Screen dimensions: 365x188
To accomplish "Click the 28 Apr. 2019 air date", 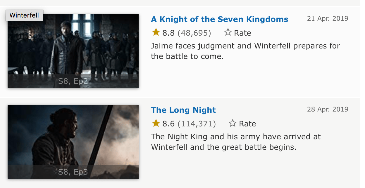I will pos(328,109).
